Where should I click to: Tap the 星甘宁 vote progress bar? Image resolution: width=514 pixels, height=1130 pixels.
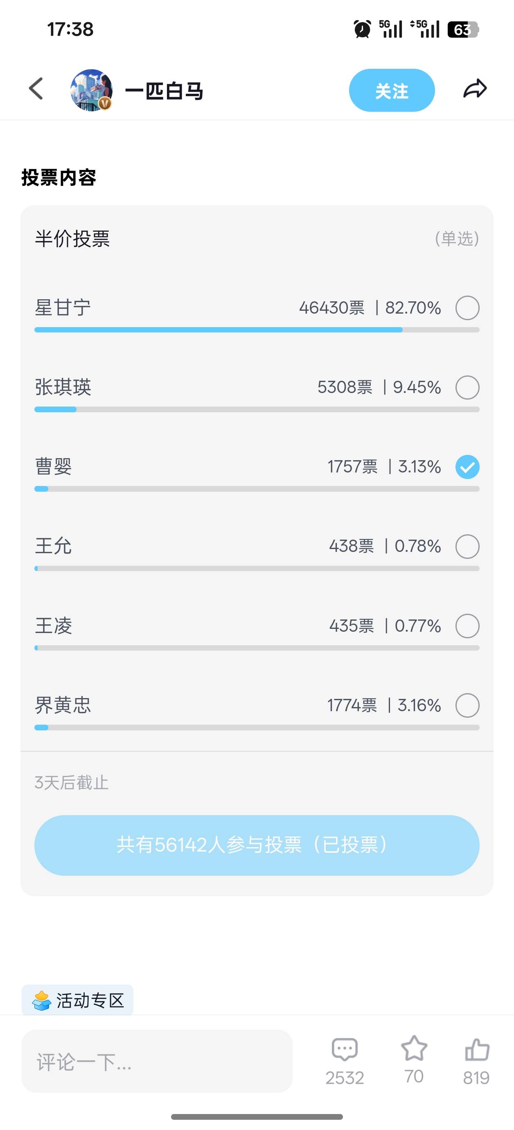coord(257,330)
